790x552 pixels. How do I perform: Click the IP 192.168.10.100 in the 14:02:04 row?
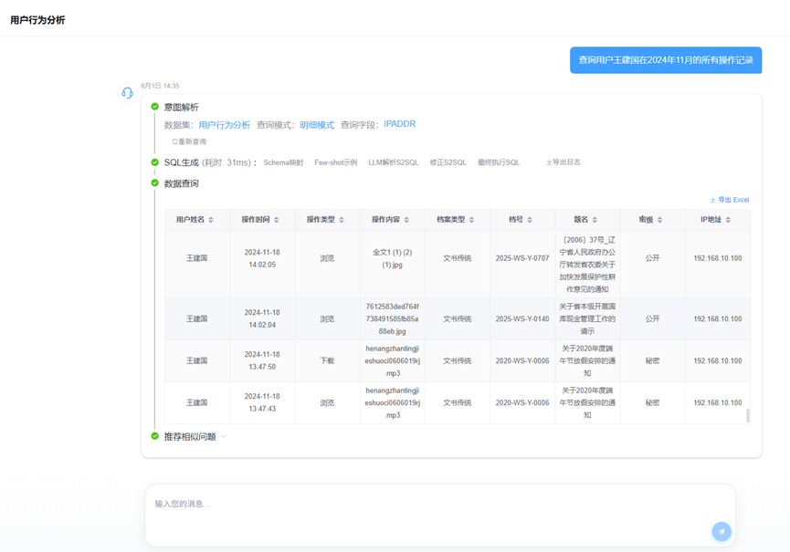[x=718, y=318]
